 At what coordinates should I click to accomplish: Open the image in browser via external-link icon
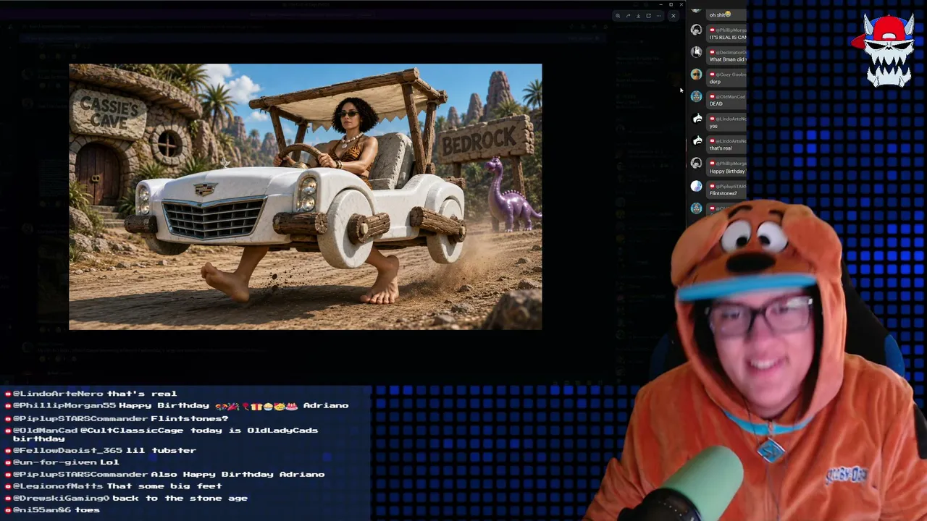tap(648, 16)
